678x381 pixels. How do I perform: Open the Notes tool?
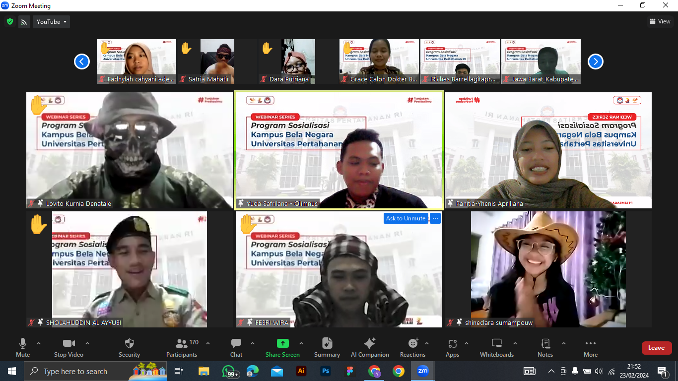tap(545, 347)
